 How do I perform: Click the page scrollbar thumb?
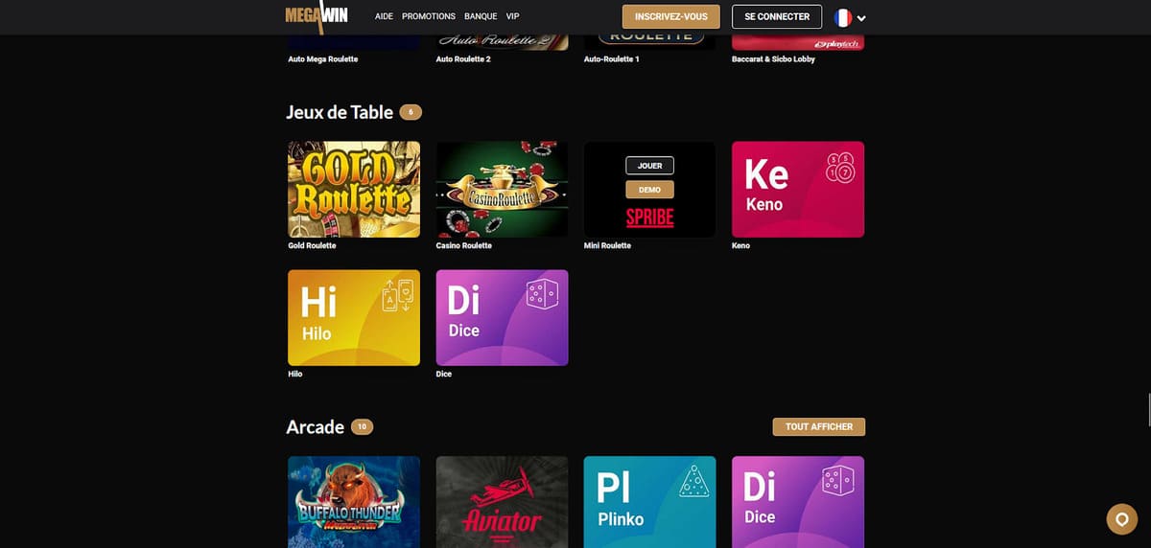click(x=1148, y=409)
